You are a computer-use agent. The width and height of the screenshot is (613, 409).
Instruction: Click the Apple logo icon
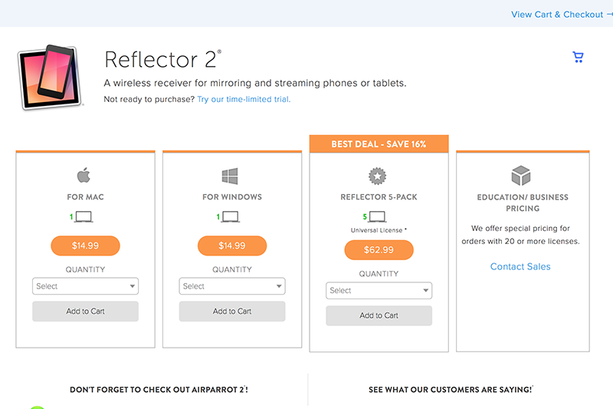[85, 176]
